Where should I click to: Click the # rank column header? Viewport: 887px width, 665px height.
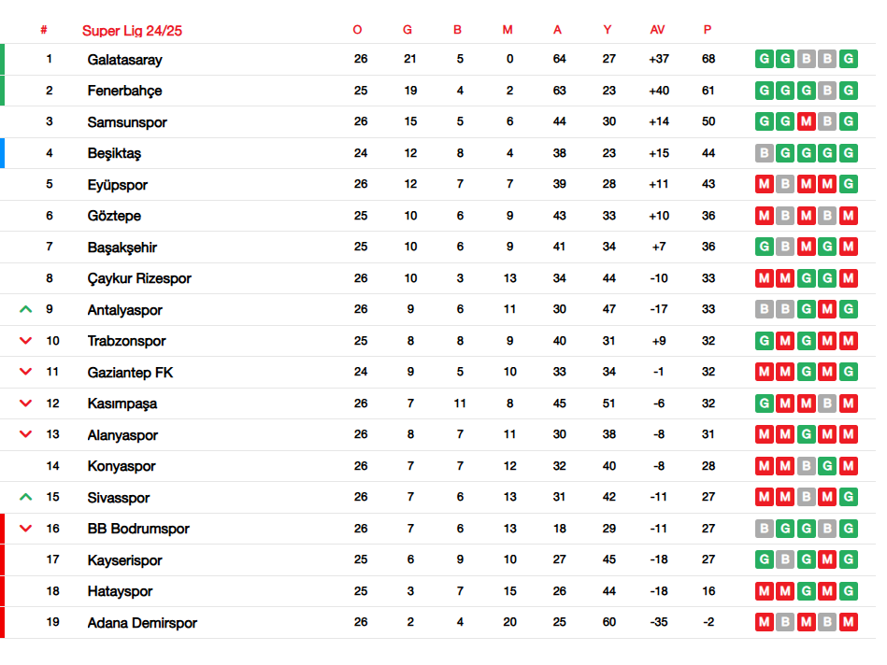click(x=44, y=29)
